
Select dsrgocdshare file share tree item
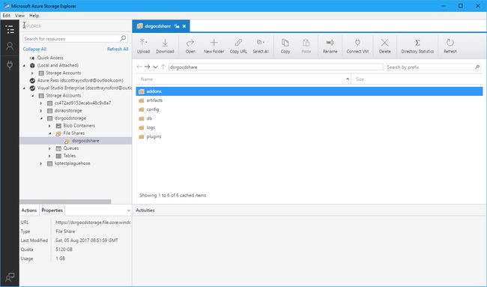click(x=76, y=141)
